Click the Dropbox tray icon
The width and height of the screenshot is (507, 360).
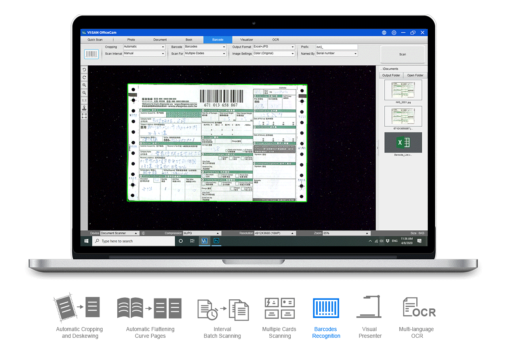(387, 241)
